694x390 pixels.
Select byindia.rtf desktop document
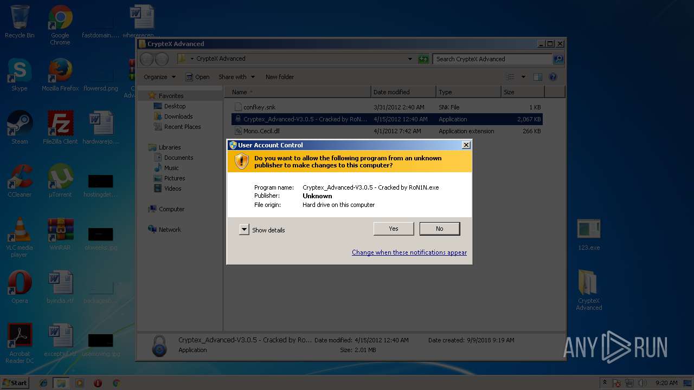60,287
